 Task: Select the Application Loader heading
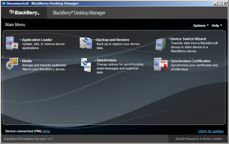tap(37, 40)
